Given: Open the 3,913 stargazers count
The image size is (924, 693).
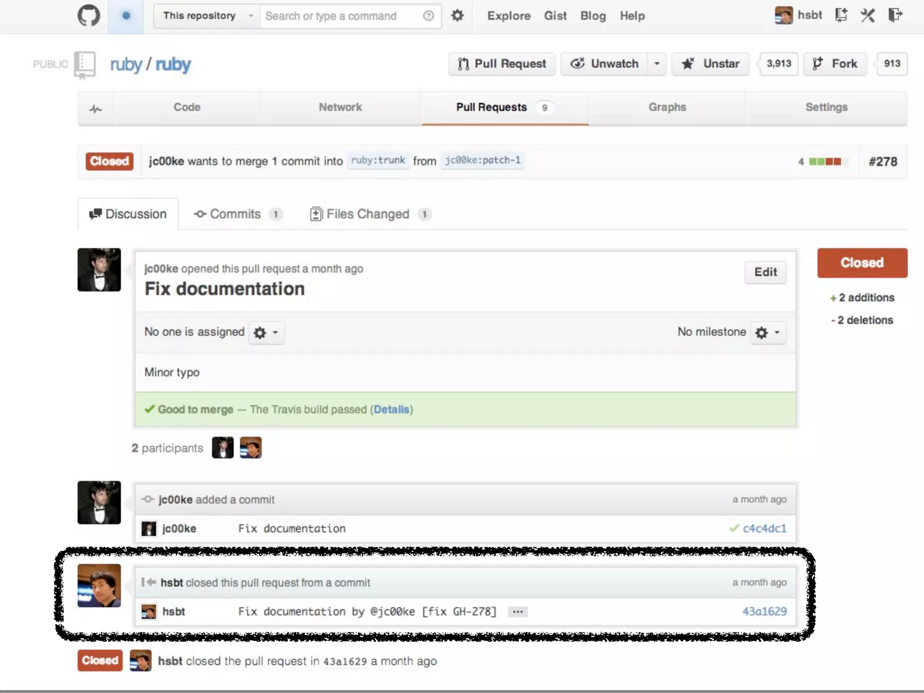Looking at the screenshot, I should tap(779, 64).
